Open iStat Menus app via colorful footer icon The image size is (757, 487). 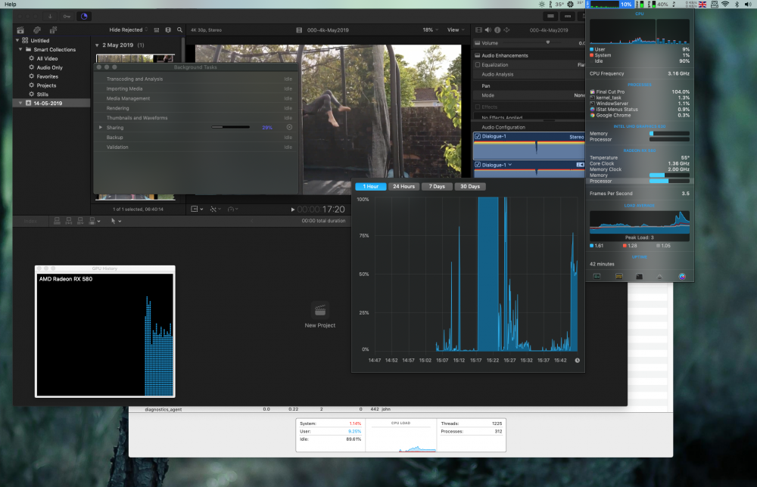[682, 276]
